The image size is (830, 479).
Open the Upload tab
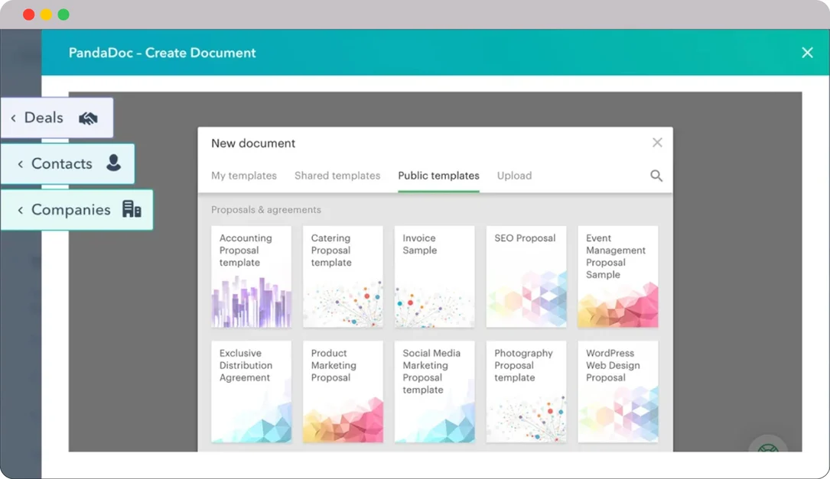click(515, 176)
